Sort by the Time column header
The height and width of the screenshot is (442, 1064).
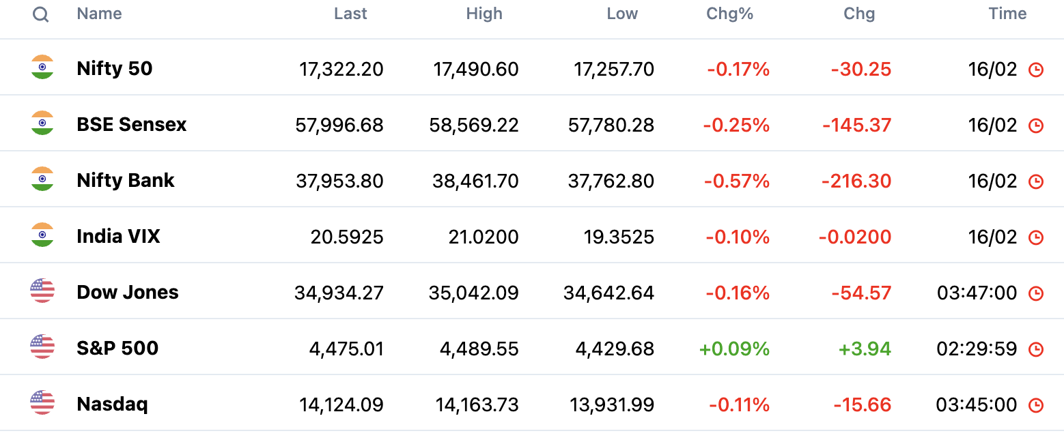1008,14
